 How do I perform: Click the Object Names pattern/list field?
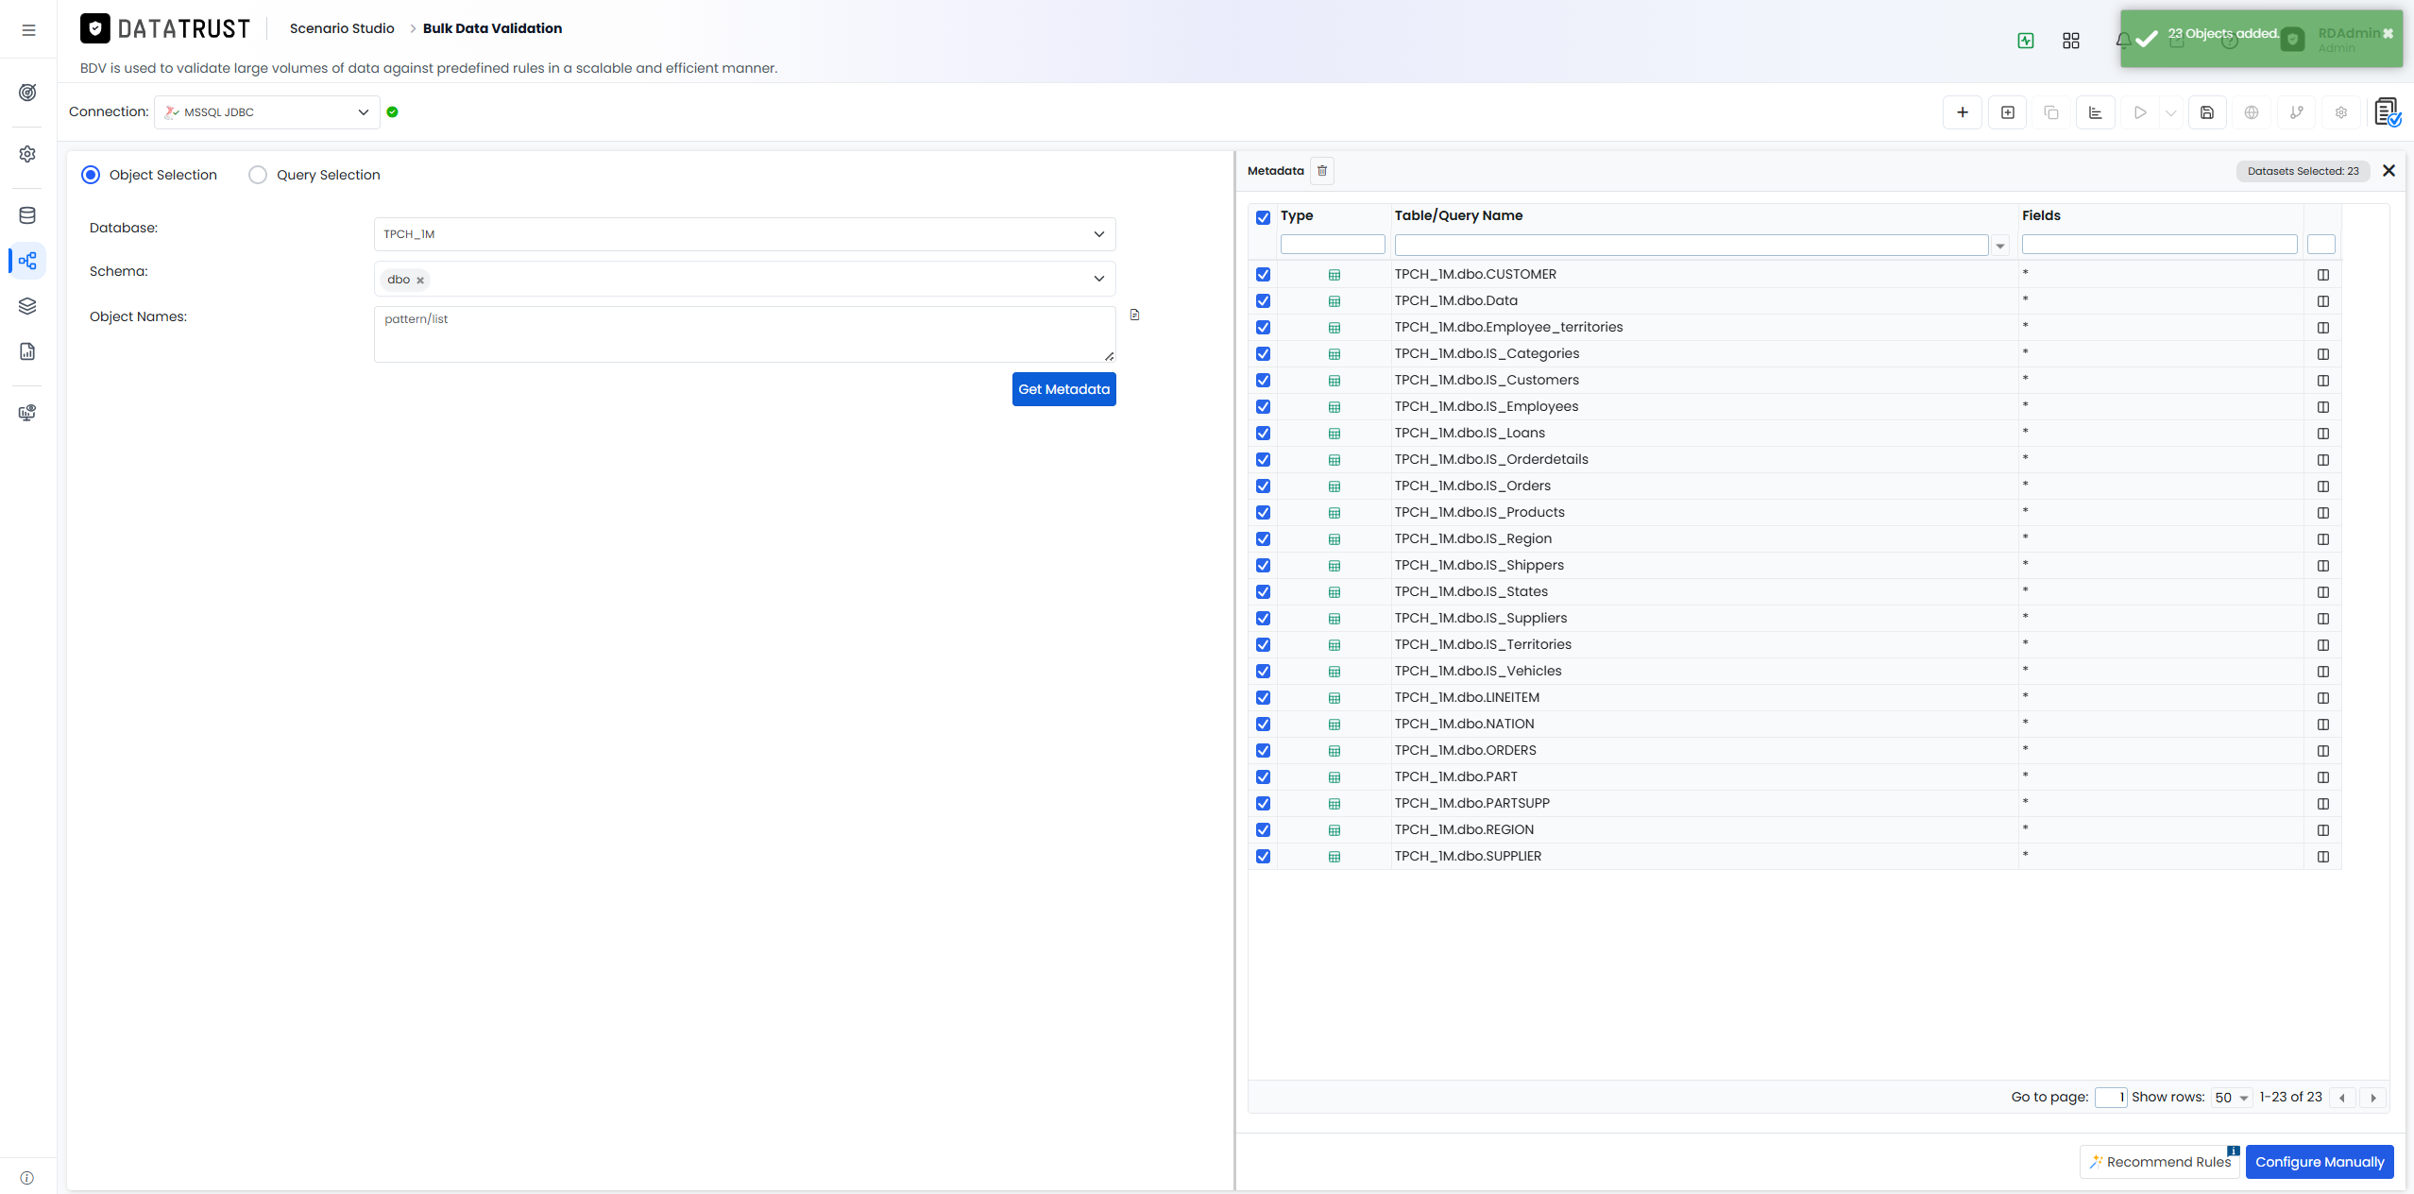(744, 334)
